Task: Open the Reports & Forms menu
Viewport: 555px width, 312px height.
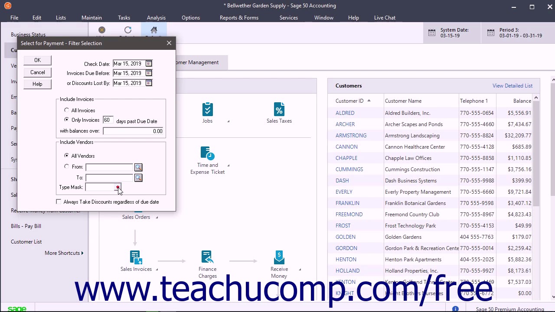Action: point(239,18)
